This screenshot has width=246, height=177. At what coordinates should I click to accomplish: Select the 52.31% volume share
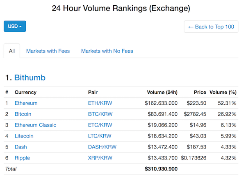click(x=227, y=103)
